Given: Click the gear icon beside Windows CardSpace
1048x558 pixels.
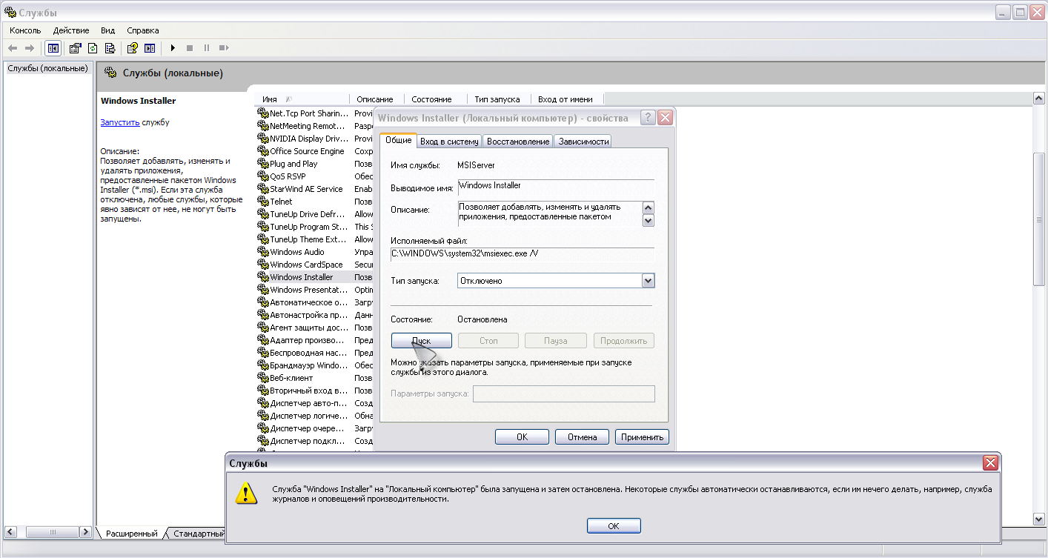Looking at the screenshot, I should (262, 265).
